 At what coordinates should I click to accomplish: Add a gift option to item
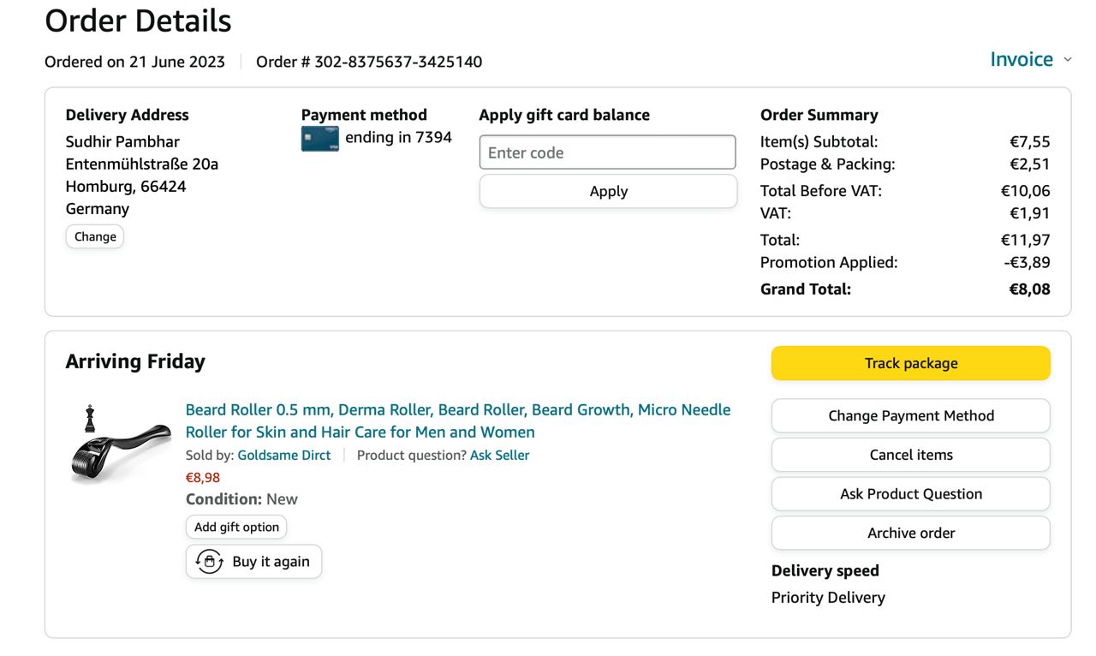[236, 527]
